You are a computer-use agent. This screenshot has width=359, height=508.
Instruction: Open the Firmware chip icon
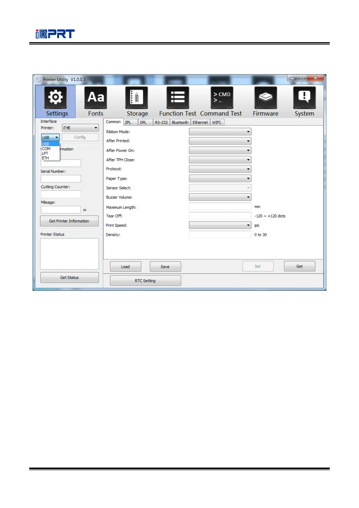point(266,98)
